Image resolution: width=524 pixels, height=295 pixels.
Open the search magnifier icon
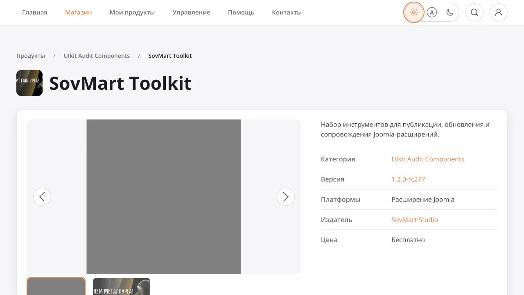(474, 12)
